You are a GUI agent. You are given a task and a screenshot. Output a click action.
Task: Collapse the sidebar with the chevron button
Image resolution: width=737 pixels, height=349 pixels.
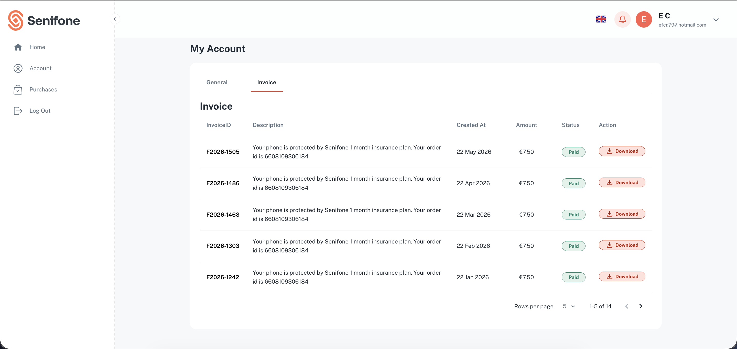pos(115,19)
